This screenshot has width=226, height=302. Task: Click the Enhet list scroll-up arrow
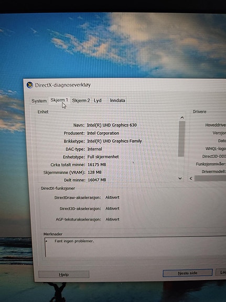tap(182, 118)
